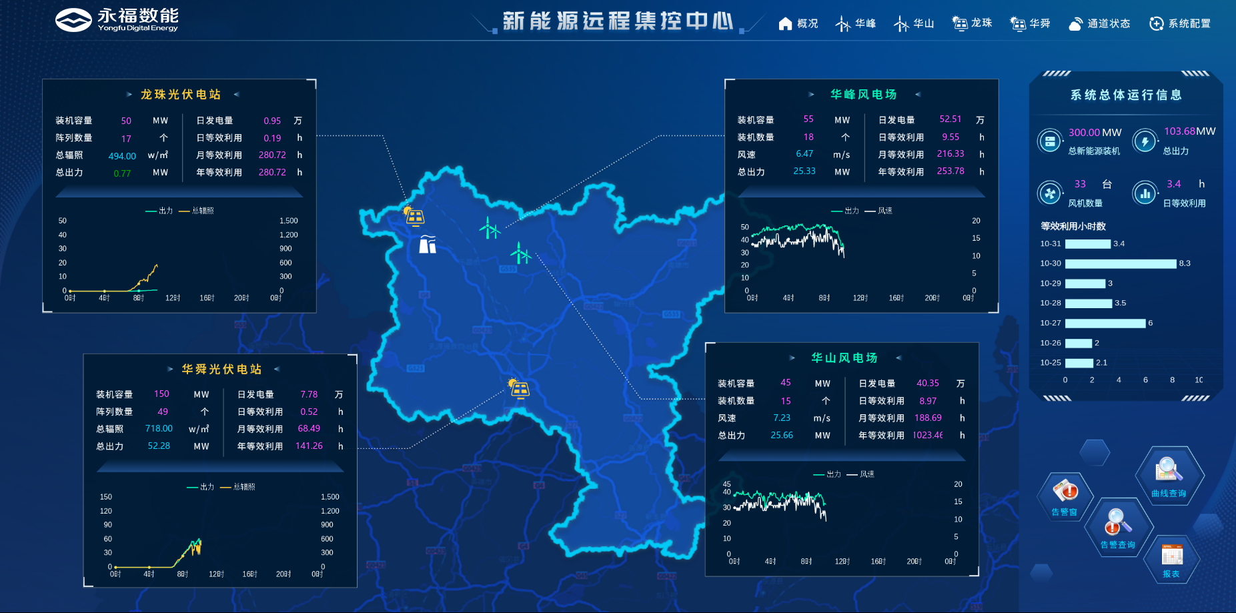Click right arrow before 龙珠光伏电站 title

point(129,95)
